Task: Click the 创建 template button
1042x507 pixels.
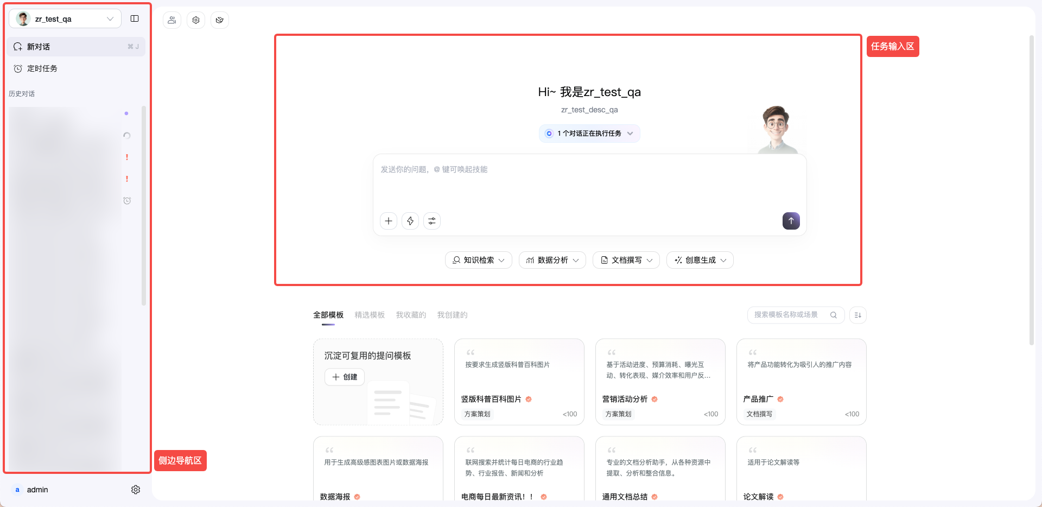Action: pyautogui.click(x=345, y=377)
